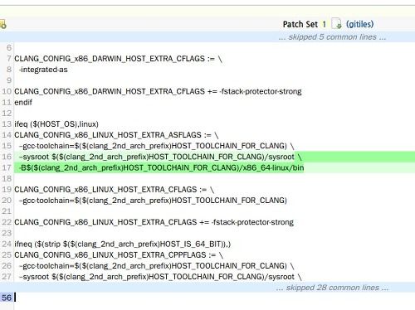Image resolution: width=415 pixels, height=310 pixels.
Task: Click the --sysroot text on line 27
Action: 160,277
